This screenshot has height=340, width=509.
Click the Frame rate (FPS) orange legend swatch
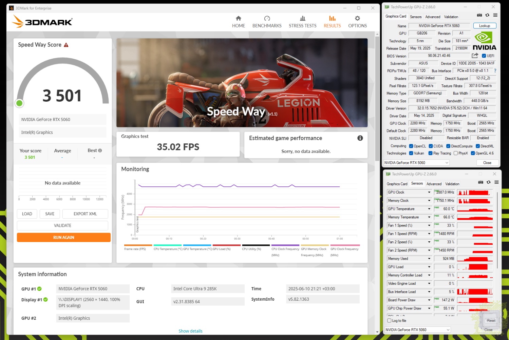click(x=138, y=245)
